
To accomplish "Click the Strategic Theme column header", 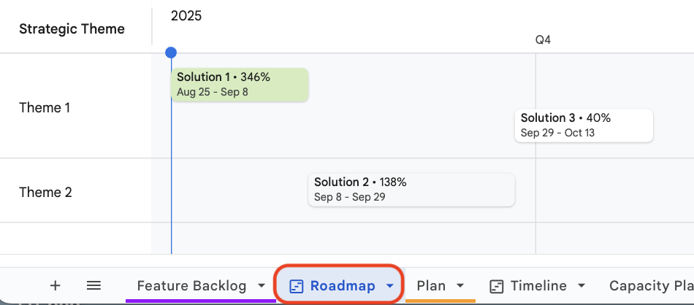I will pos(72,29).
